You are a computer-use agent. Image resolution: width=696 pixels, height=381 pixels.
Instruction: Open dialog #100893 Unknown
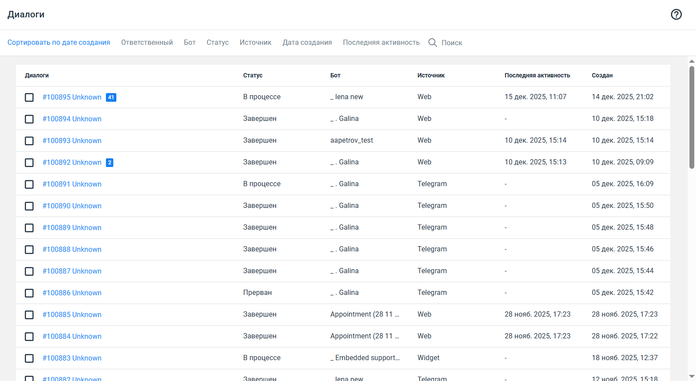pyautogui.click(x=72, y=141)
